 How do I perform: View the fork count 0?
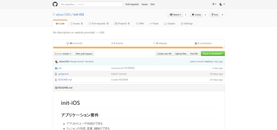point(222,15)
